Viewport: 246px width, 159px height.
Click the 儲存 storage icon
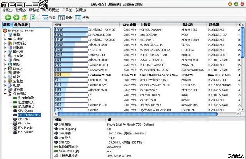(10, 60)
